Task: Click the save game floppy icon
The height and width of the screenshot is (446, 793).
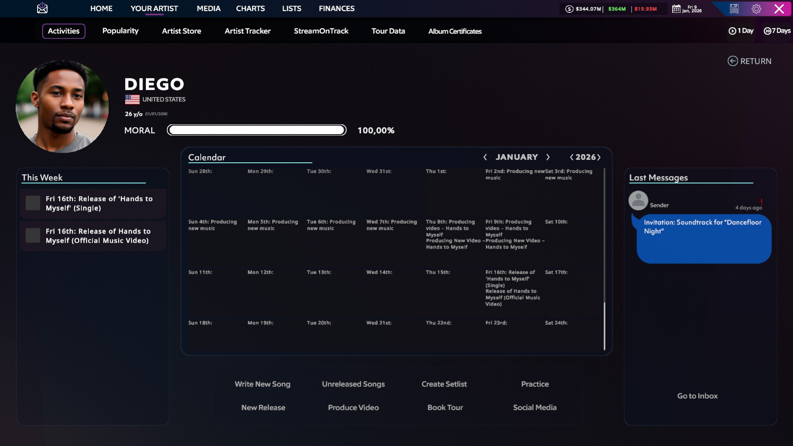Action: tap(734, 9)
